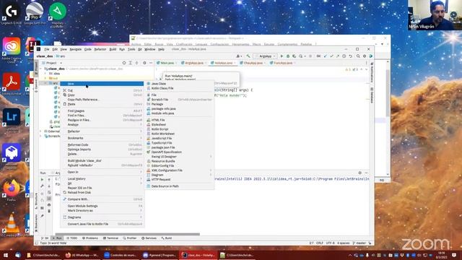Open the ArgsApp run configuration dropdown
The height and width of the screenshot is (260, 462).
coord(266,56)
